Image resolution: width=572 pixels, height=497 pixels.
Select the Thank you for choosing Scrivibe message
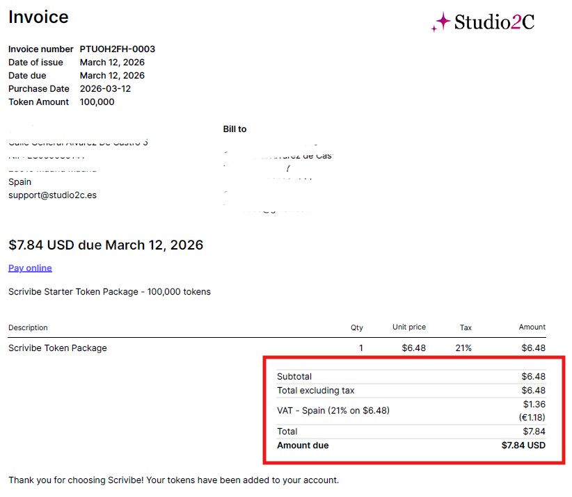click(x=174, y=480)
